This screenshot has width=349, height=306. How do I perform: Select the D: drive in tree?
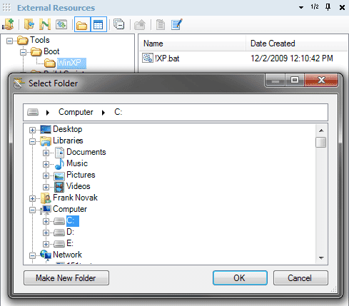[71, 232]
